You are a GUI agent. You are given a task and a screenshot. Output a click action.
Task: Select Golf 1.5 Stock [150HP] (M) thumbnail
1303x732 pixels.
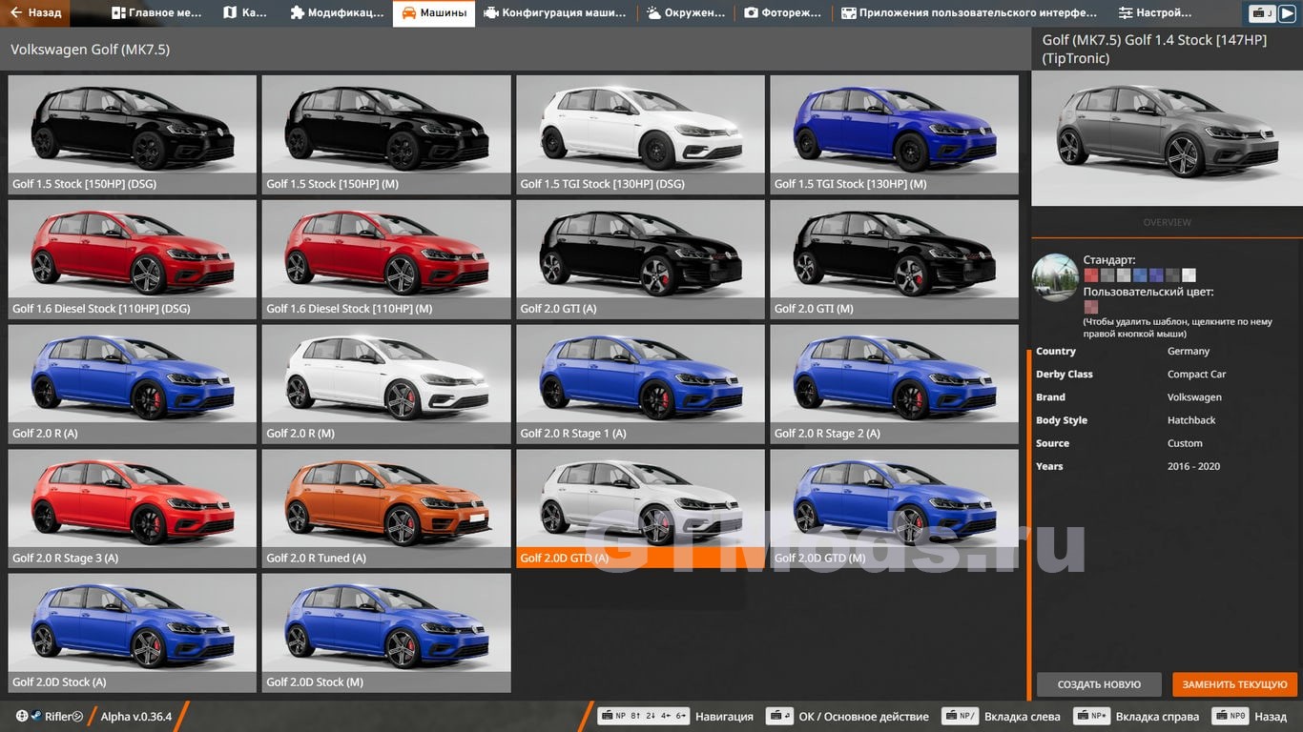point(386,134)
